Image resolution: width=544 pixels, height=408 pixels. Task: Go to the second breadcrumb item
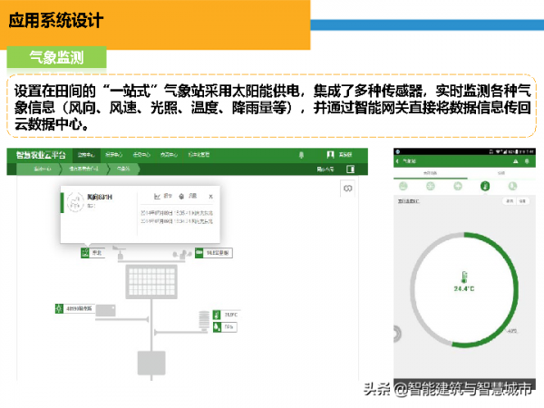[x=83, y=169]
